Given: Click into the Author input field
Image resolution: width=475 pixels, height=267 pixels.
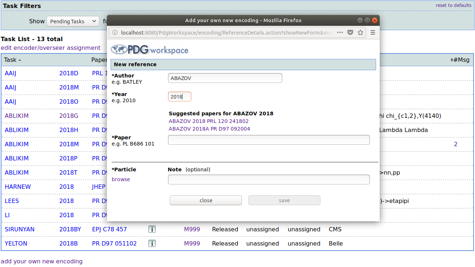Looking at the screenshot, I should point(225,78).
